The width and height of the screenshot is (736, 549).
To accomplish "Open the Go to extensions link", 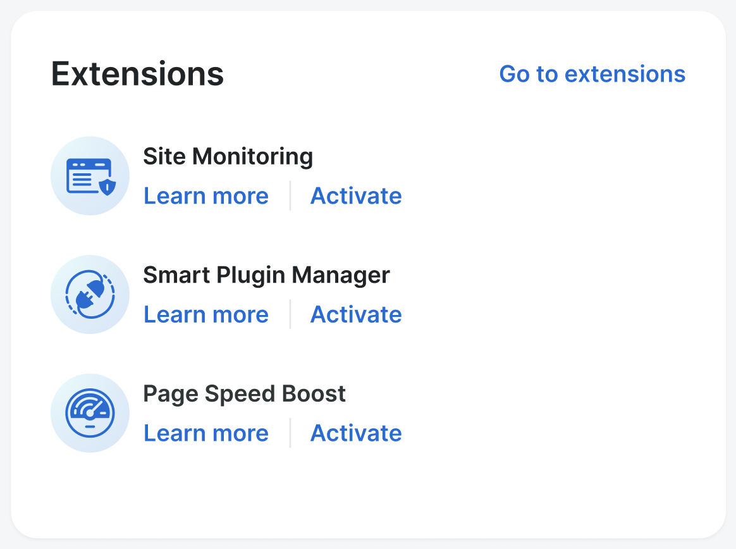I will pyautogui.click(x=592, y=74).
